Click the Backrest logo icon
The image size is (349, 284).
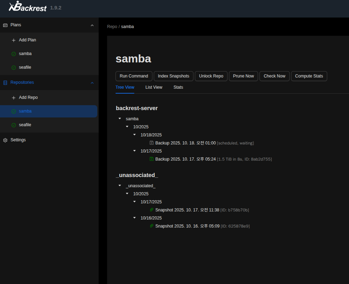(14, 6)
